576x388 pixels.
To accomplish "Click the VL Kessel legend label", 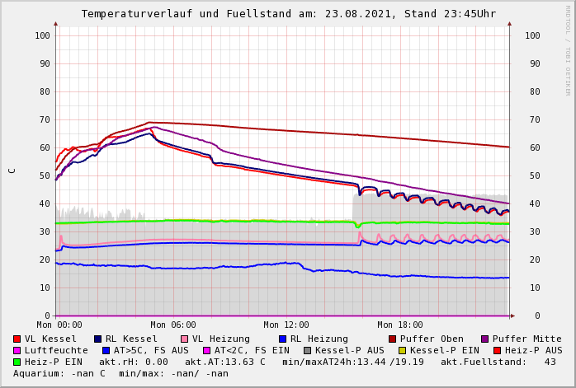I will pos(50,339).
